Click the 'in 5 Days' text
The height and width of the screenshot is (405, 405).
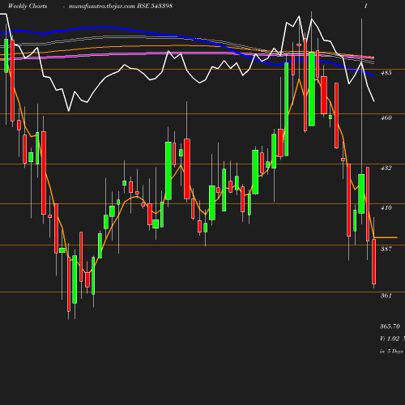click(x=391, y=352)
